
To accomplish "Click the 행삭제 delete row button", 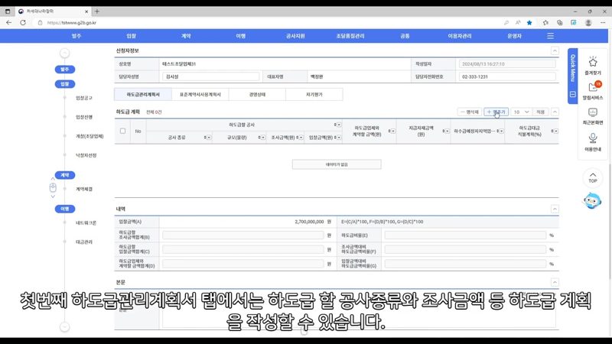I will (470, 112).
